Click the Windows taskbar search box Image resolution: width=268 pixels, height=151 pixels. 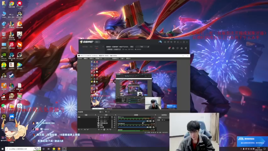23,149
